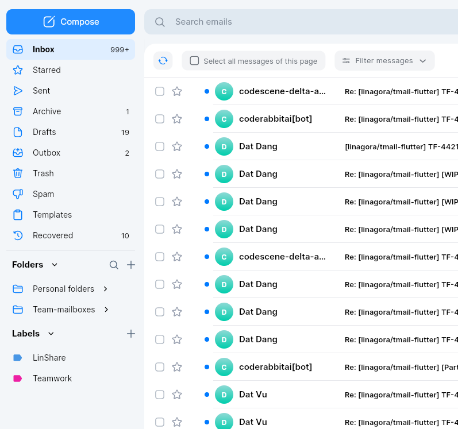Click avatar of first codescene-delta-a... email

point(224,91)
